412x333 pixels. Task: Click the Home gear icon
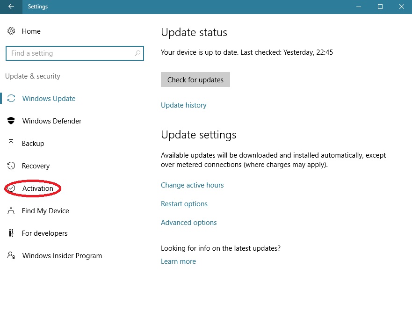pyautogui.click(x=11, y=31)
